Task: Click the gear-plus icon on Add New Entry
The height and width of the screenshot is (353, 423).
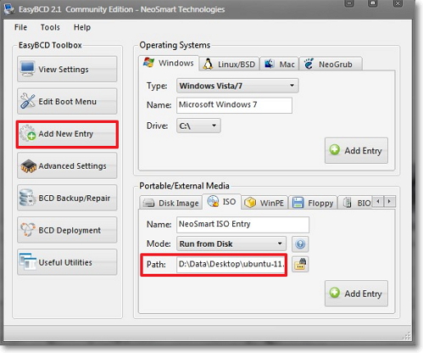Action: click(28, 133)
